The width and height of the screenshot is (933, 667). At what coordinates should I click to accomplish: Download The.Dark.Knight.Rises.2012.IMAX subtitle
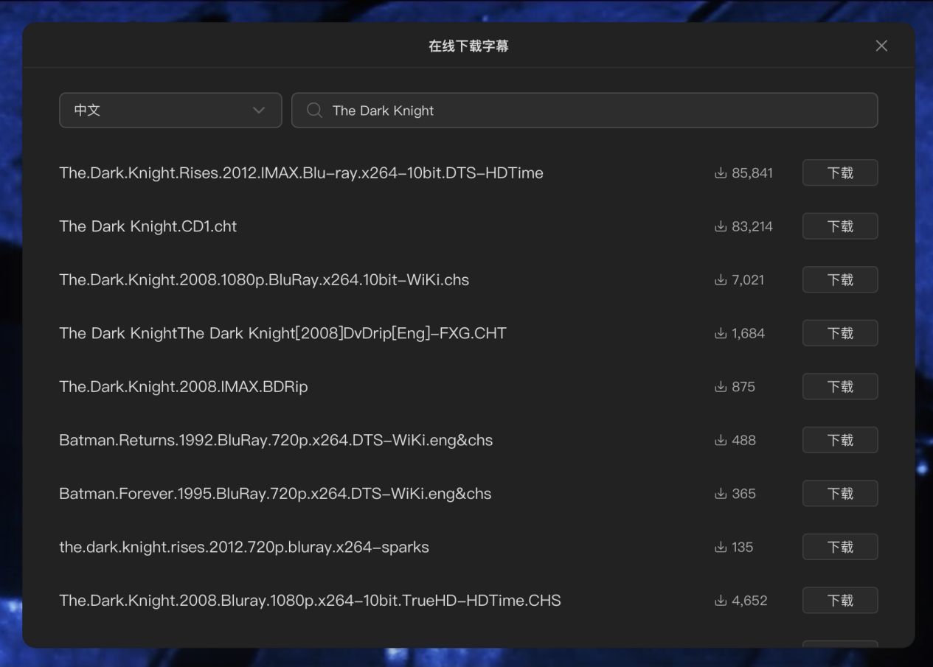tap(840, 172)
